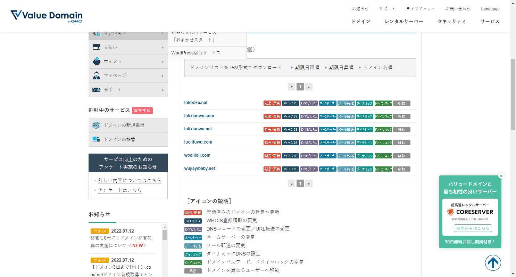The width and height of the screenshot is (516, 277).
Task: Expand the マイページ sidebar submenu arrow
Action: coord(162,76)
